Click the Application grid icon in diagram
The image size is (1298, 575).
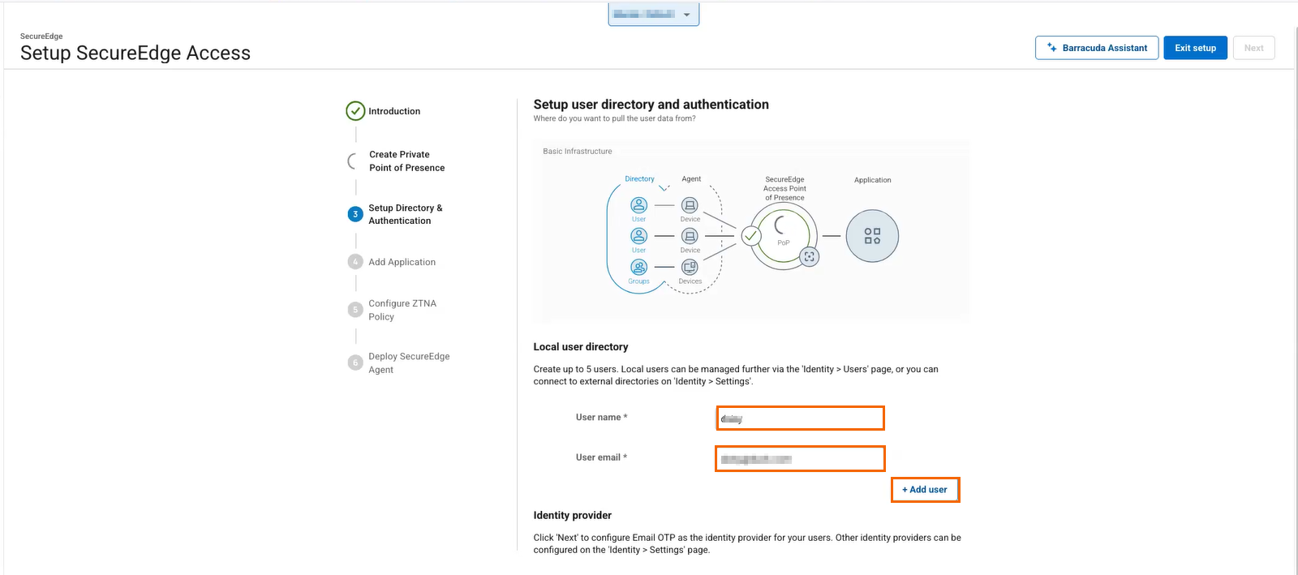[872, 236]
